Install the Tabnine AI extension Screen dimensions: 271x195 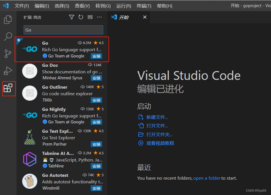(96, 166)
